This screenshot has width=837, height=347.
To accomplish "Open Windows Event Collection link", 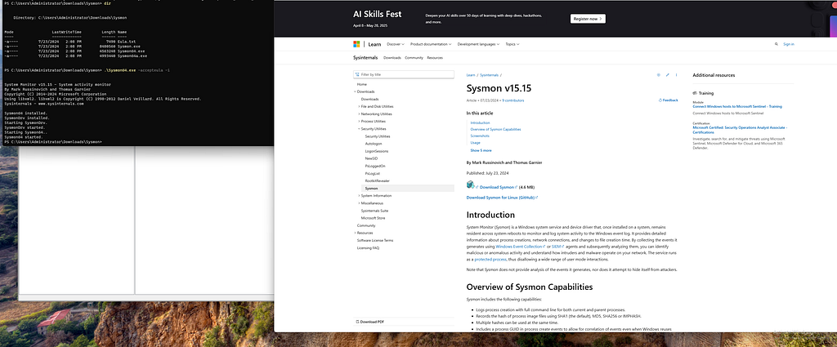I will point(519,247).
